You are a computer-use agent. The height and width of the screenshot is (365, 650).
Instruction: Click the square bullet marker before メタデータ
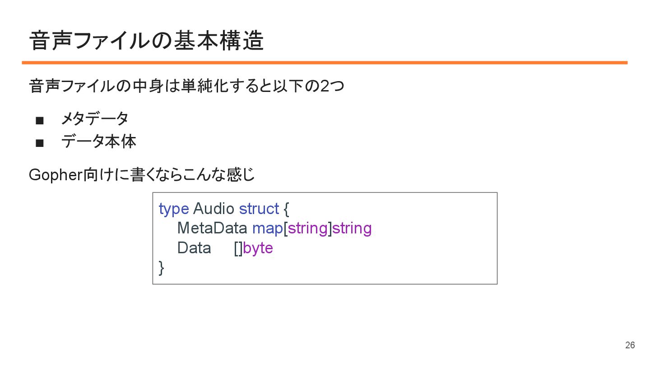39,120
